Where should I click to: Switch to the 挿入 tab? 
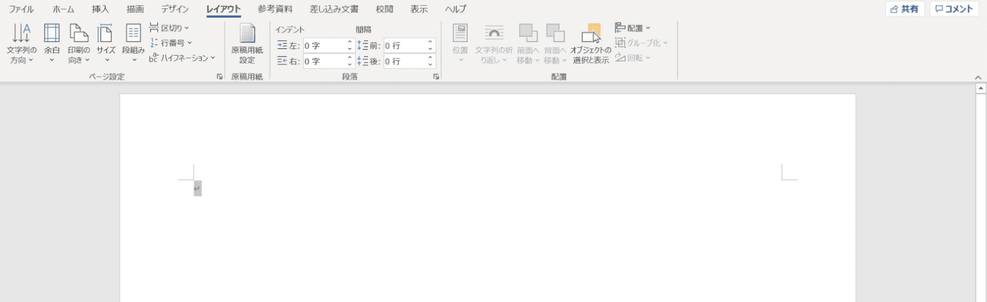pyautogui.click(x=100, y=9)
